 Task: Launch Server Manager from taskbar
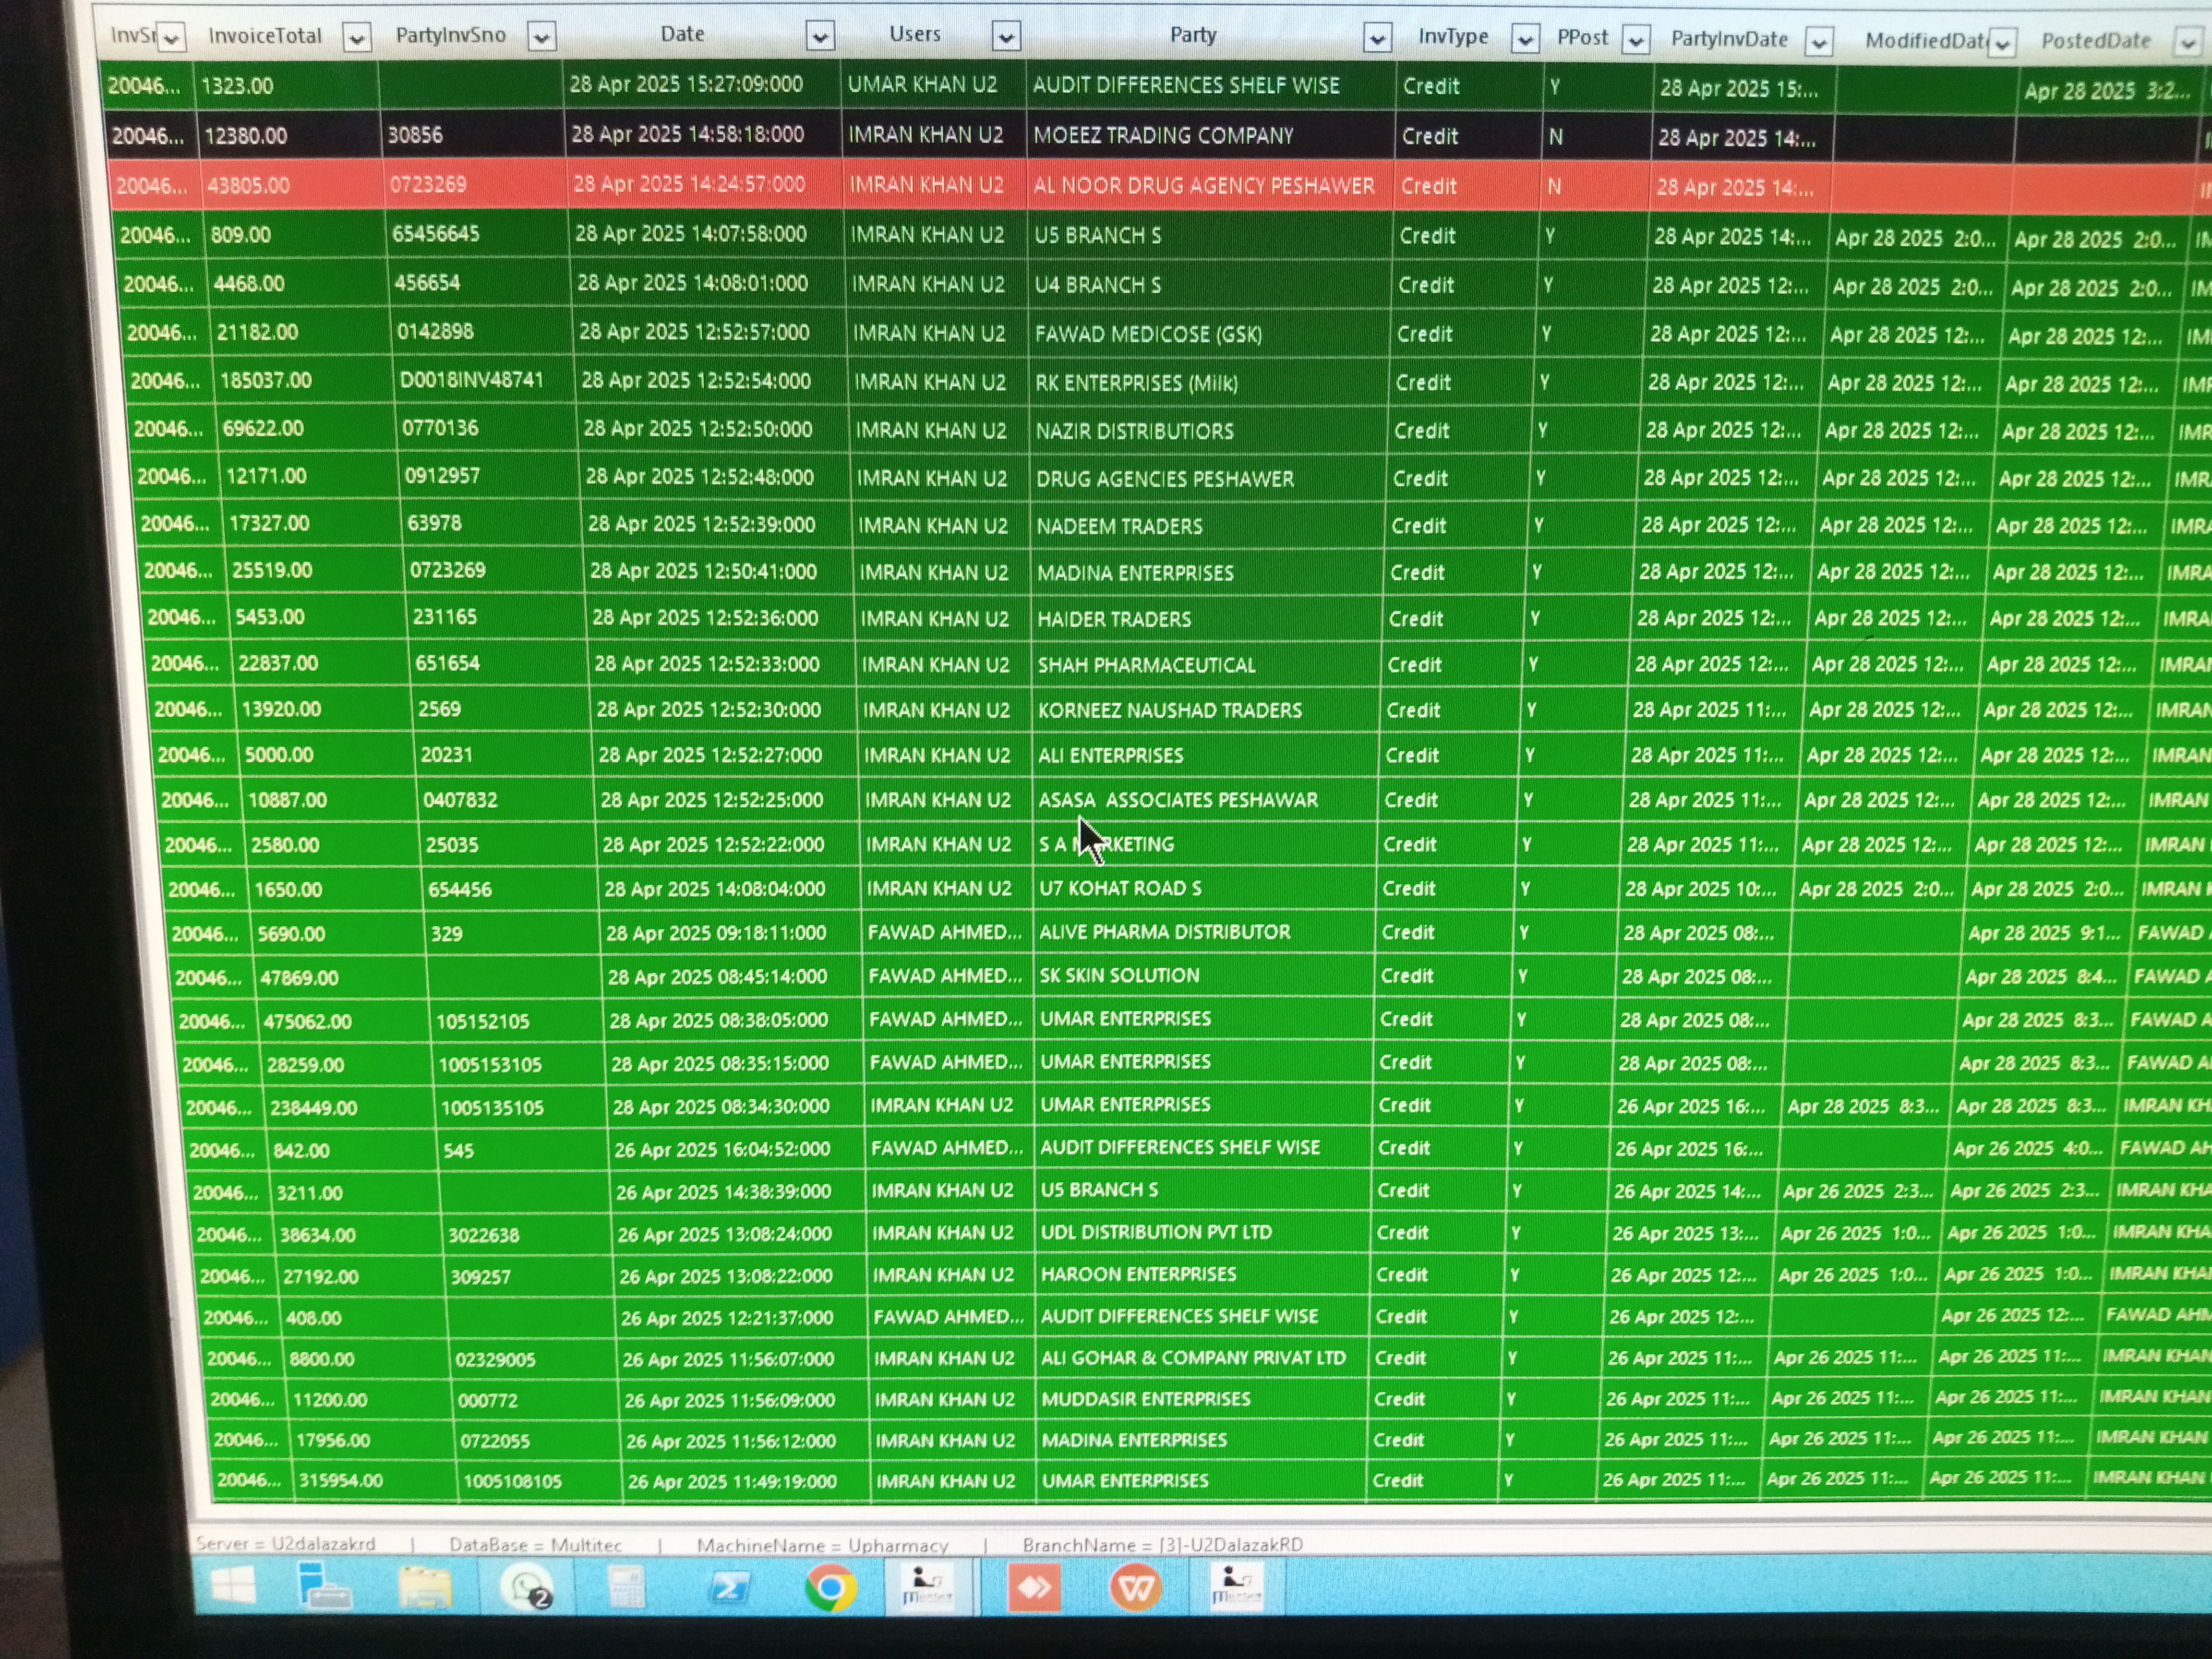325,1588
